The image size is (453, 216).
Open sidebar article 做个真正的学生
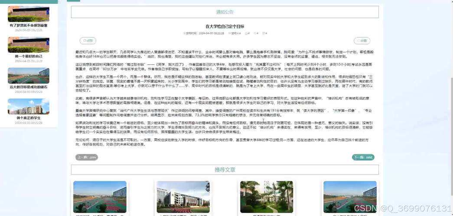28,118
